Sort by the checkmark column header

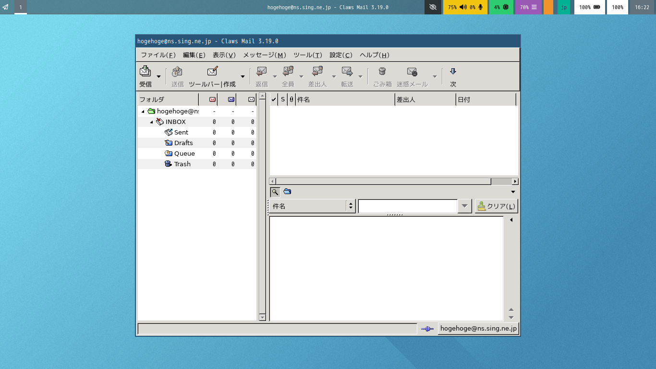click(x=274, y=99)
